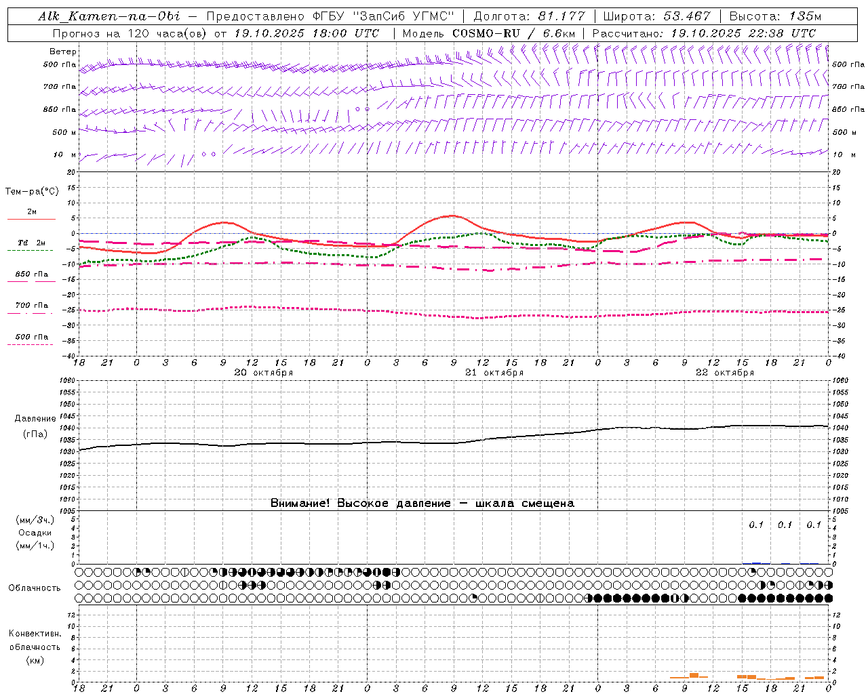Click the (мм/3ч.) precipitation unit label

point(35,520)
